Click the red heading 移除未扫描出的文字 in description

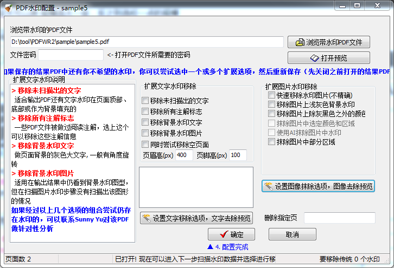click(49, 90)
